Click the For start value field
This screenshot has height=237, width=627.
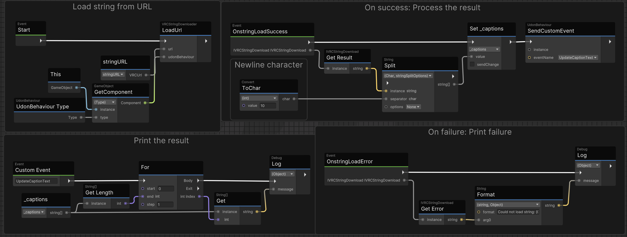pyautogui.click(x=166, y=189)
